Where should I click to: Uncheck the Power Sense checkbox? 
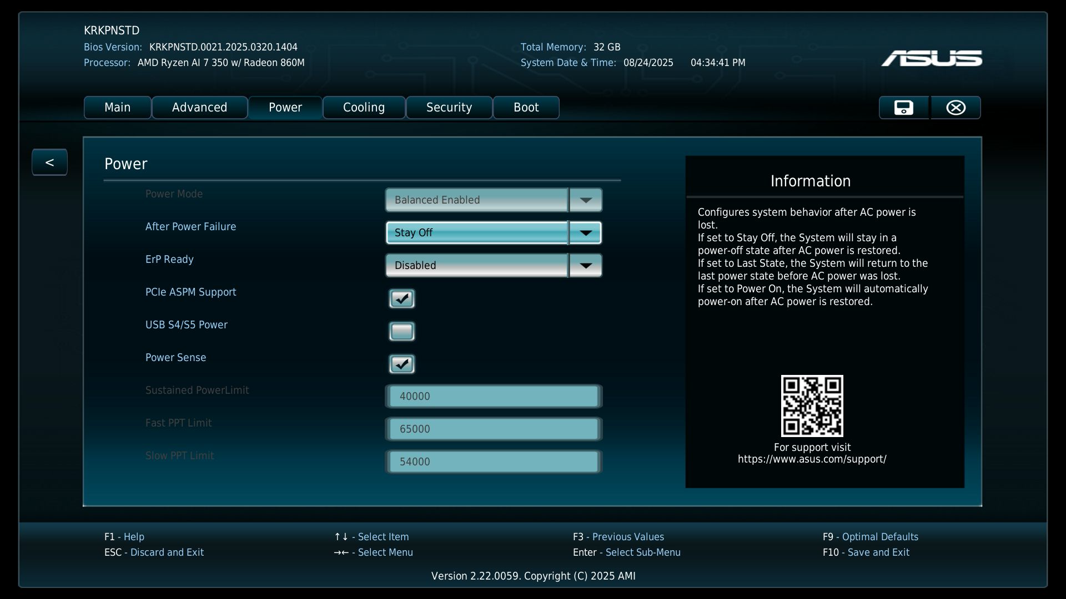[x=401, y=364]
